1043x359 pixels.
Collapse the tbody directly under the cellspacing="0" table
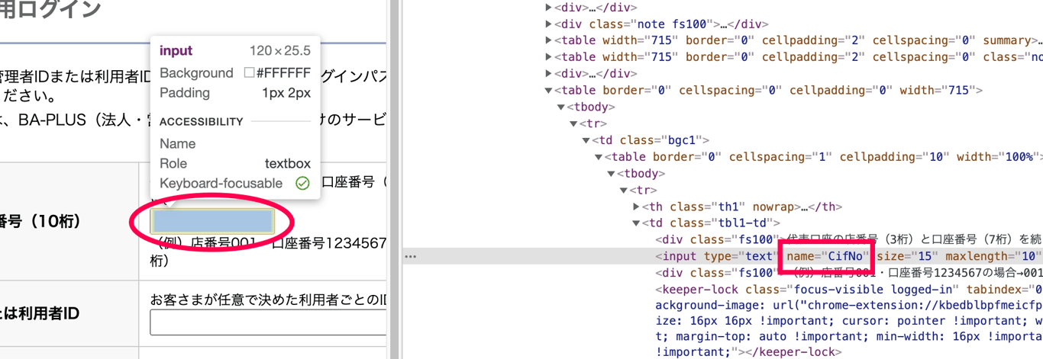click(x=561, y=107)
